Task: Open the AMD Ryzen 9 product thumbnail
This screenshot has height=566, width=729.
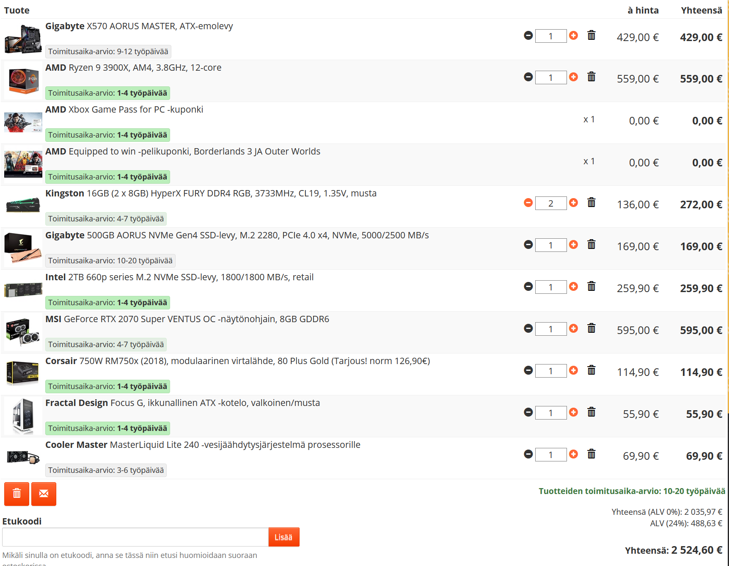Action: pyautogui.click(x=23, y=80)
